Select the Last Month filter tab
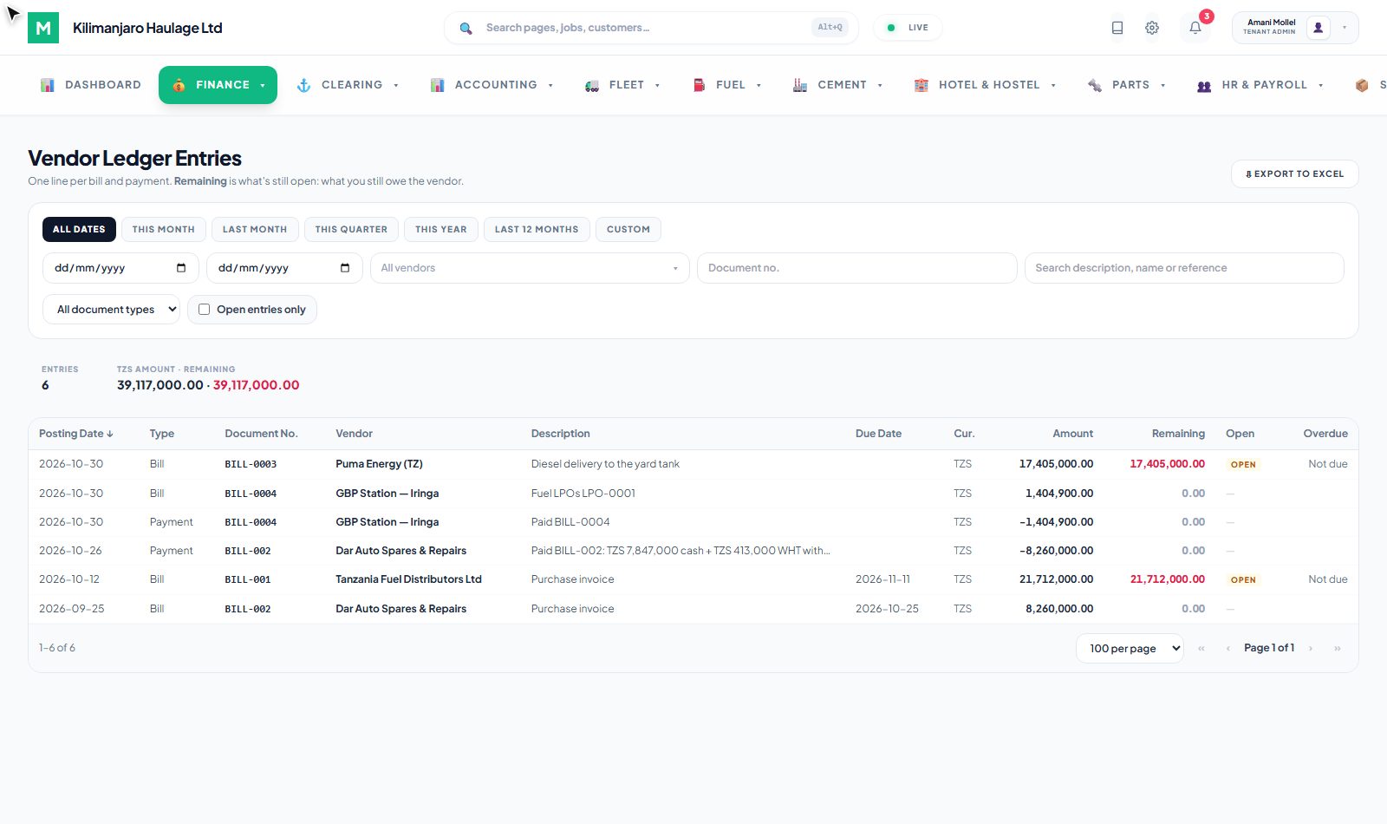 [x=255, y=229]
